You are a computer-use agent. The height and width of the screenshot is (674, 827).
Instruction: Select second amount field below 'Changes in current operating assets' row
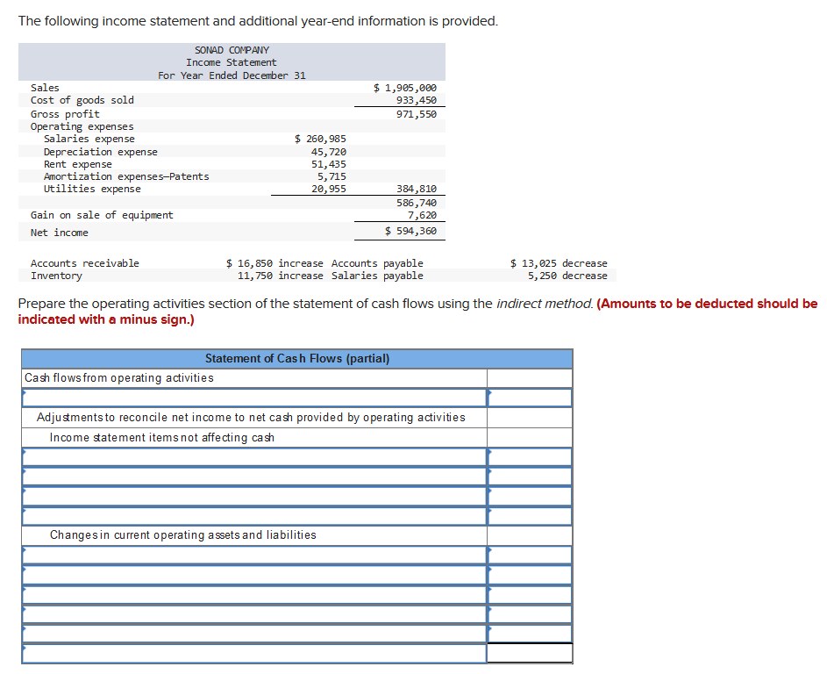530,574
